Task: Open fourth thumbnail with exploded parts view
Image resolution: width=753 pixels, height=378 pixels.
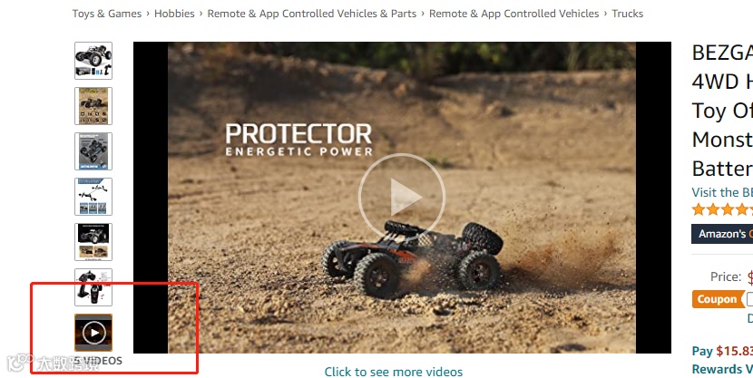Action: 93,197
